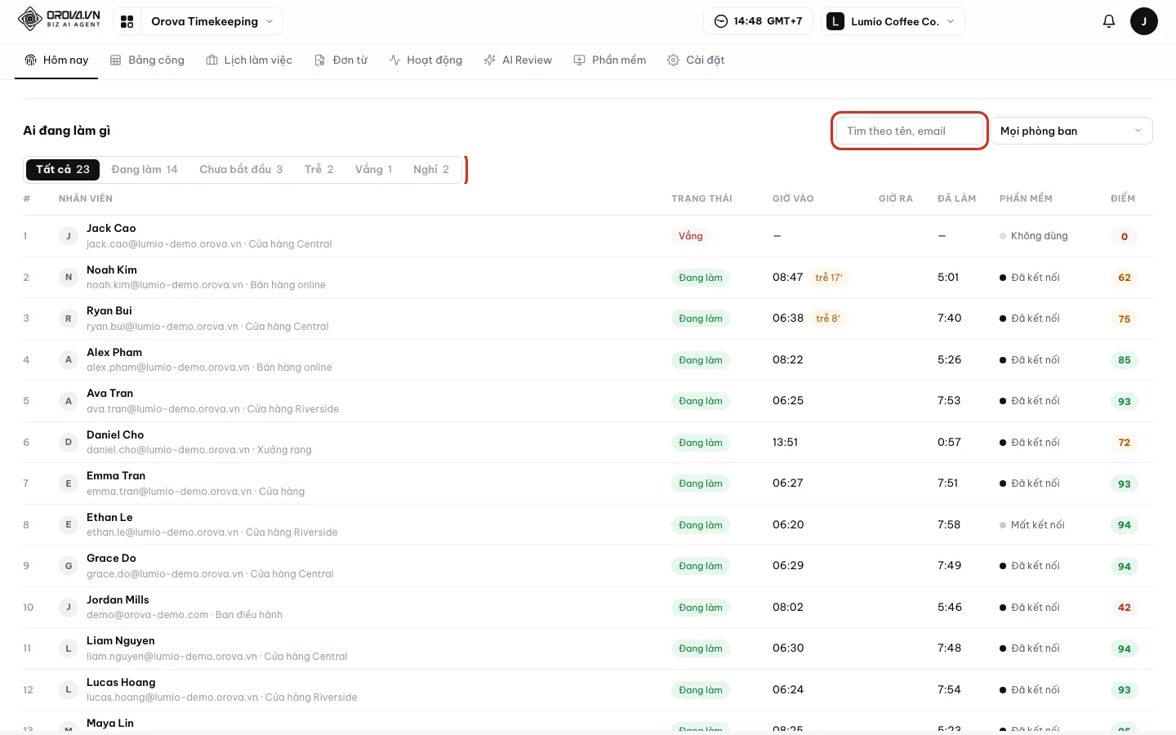Expand the Lumio Coffee Co. workspace dropdown
Viewport: 1176px width, 735px height.
click(893, 21)
